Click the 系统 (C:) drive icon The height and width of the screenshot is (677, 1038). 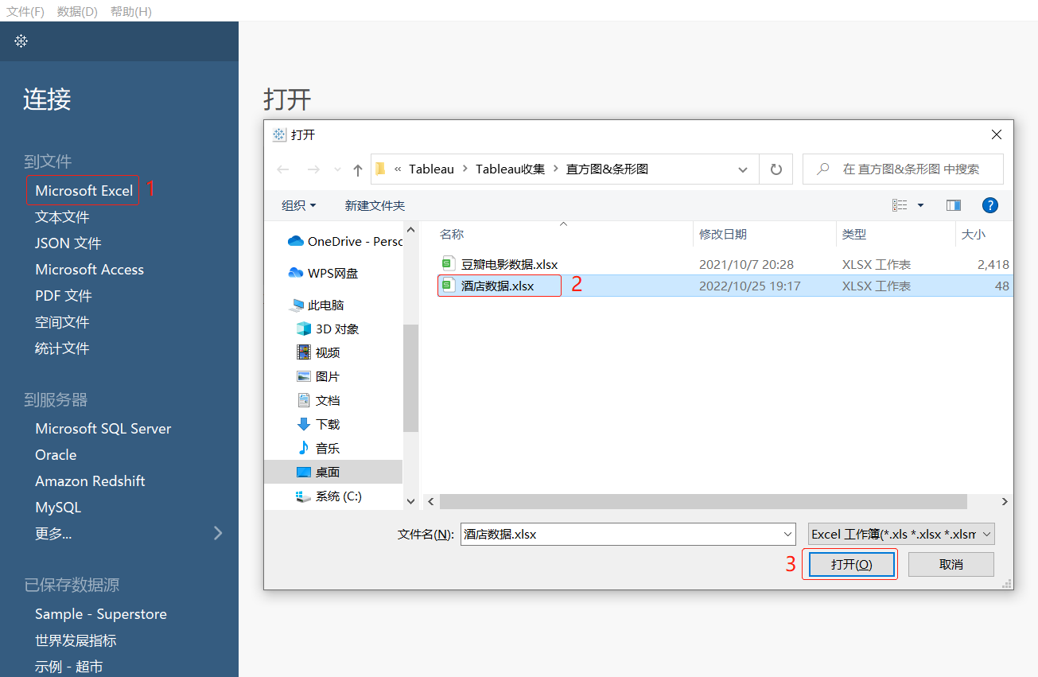pyautogui.click(x=304, y=496)
